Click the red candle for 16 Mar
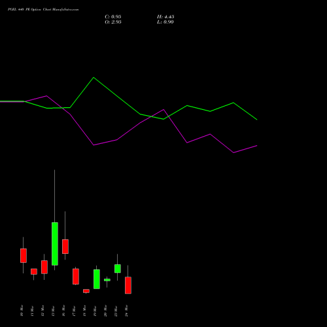The image size is (327, 327). (x=65, y=247)
